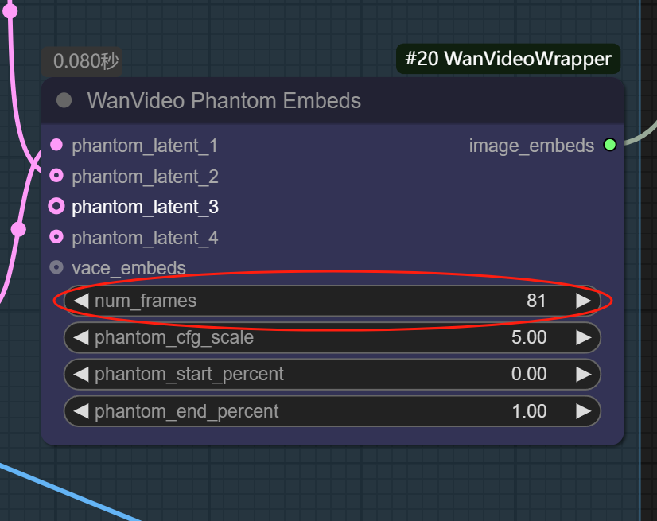Image resolution: width=657 pixels, height=521 pixels.
Task: Decrease phantom_end_percent with left arrow
Action: (80, 411)
